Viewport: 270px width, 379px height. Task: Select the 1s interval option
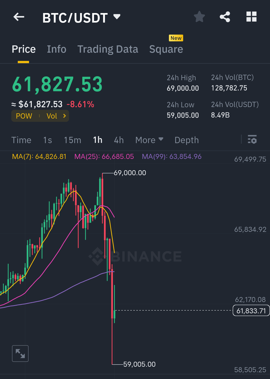47,140
